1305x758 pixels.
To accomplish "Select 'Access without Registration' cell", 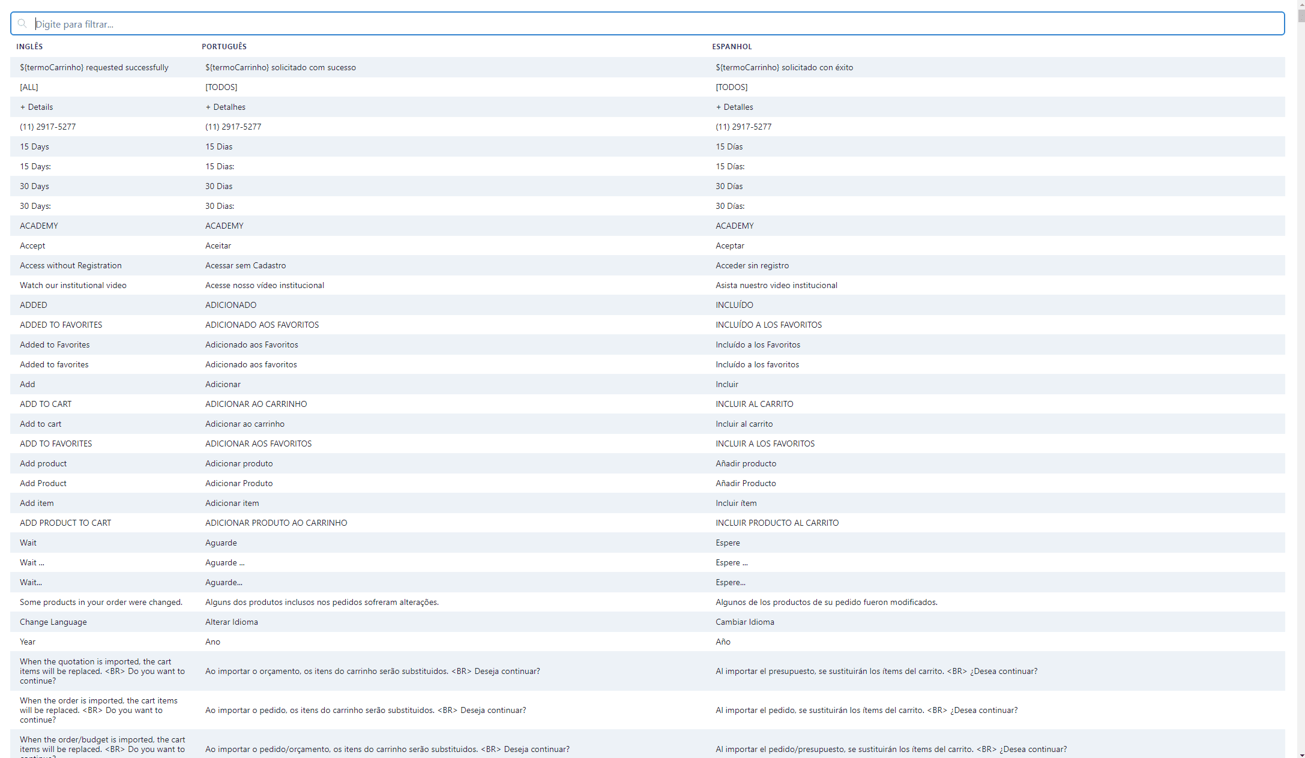I will [71, 265].
